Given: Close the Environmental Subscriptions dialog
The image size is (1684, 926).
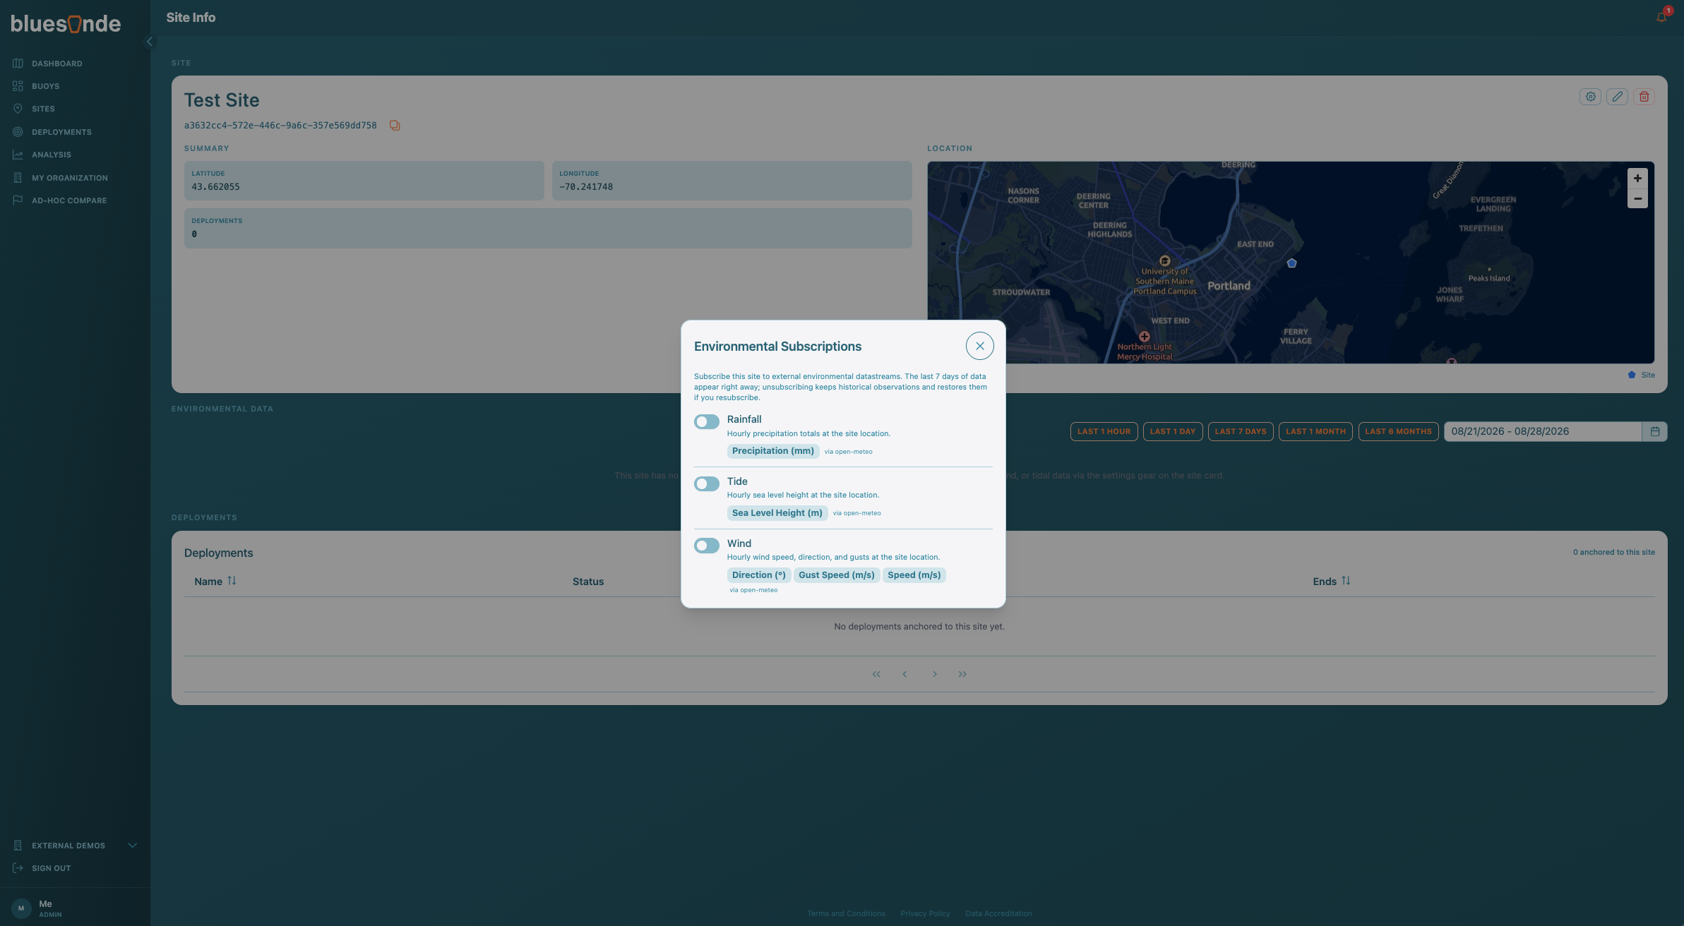Looking at the screenshot, I should [979, 346].
